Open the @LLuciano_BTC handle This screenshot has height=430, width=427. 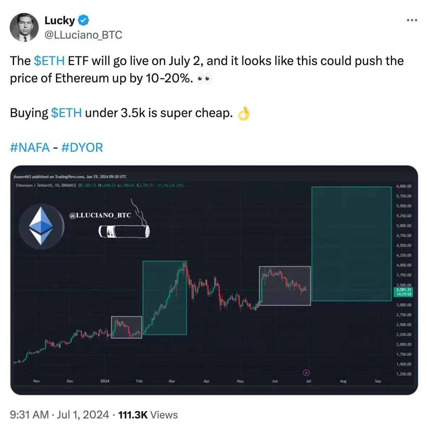83,35
